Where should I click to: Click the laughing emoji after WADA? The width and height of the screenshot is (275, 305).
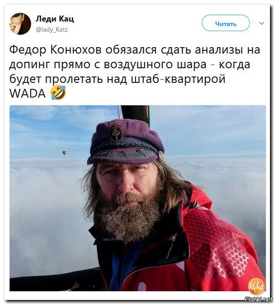58,93
